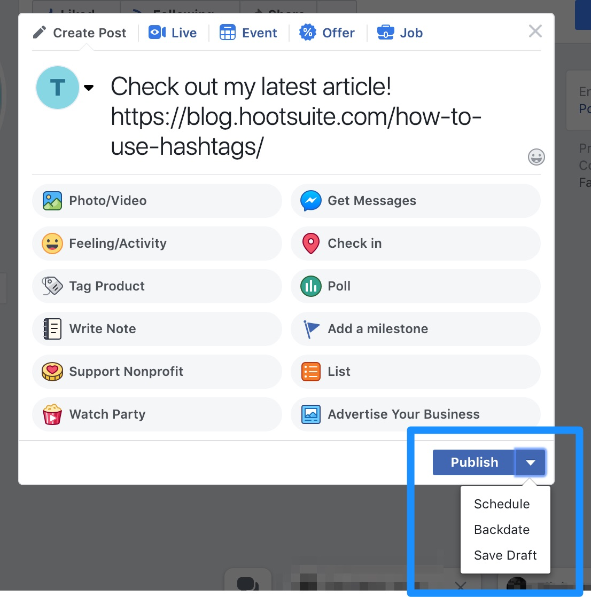
Task: Open the profile avatar identity dropdown arrow
Action: coord(89,88)
